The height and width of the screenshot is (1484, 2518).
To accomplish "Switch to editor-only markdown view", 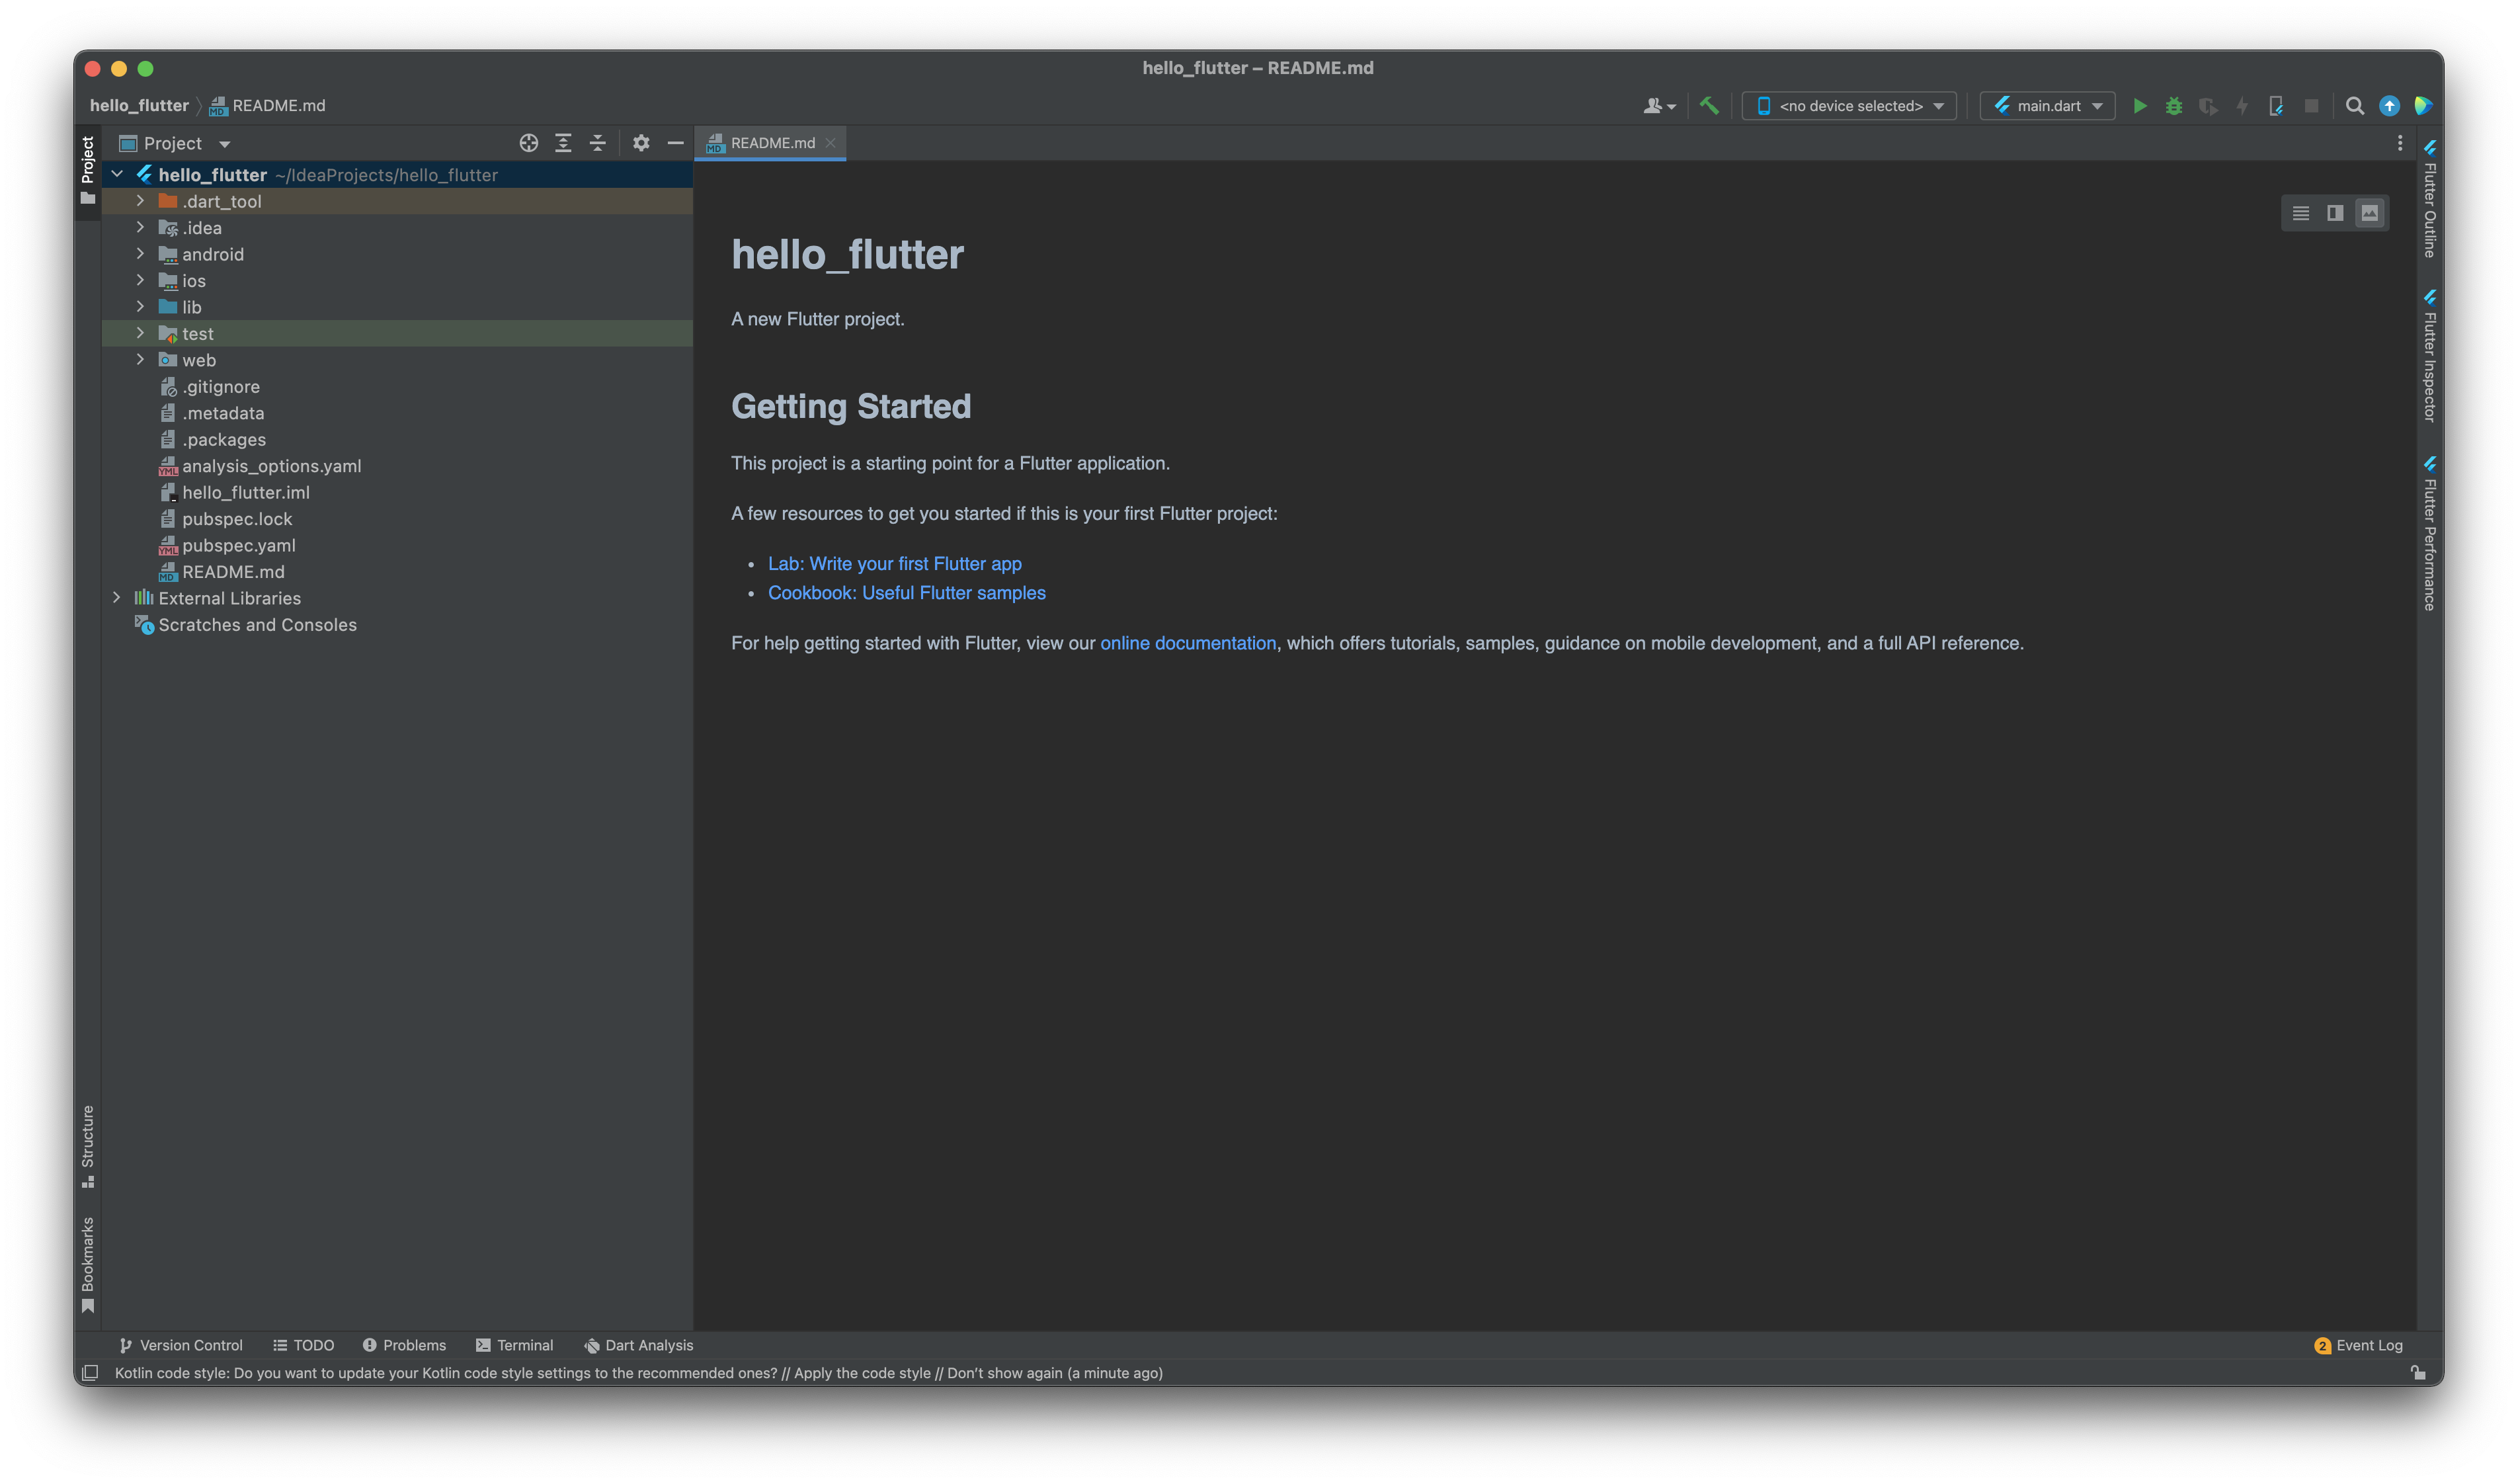I will pos(2300,213).
